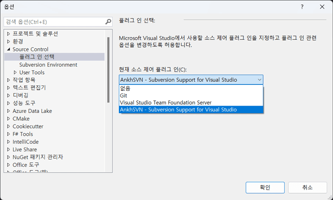Screen dimensions: 333x200
Task: Close the 옵션 dialog window
Action: point(322,7)
